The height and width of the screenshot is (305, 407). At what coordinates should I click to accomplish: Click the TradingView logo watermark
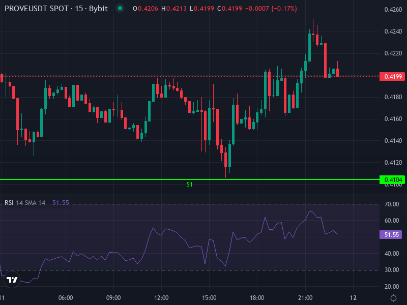[x=11, y=280]
